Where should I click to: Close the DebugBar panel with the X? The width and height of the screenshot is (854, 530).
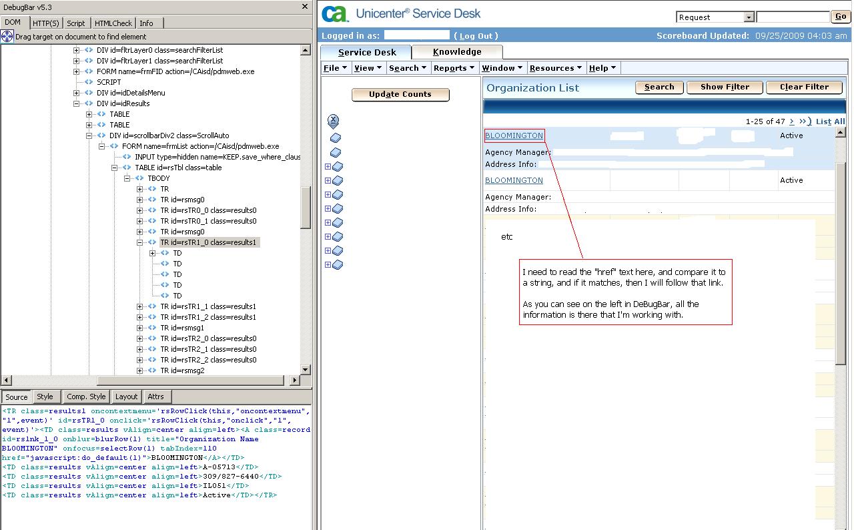(x=305, y=7)
